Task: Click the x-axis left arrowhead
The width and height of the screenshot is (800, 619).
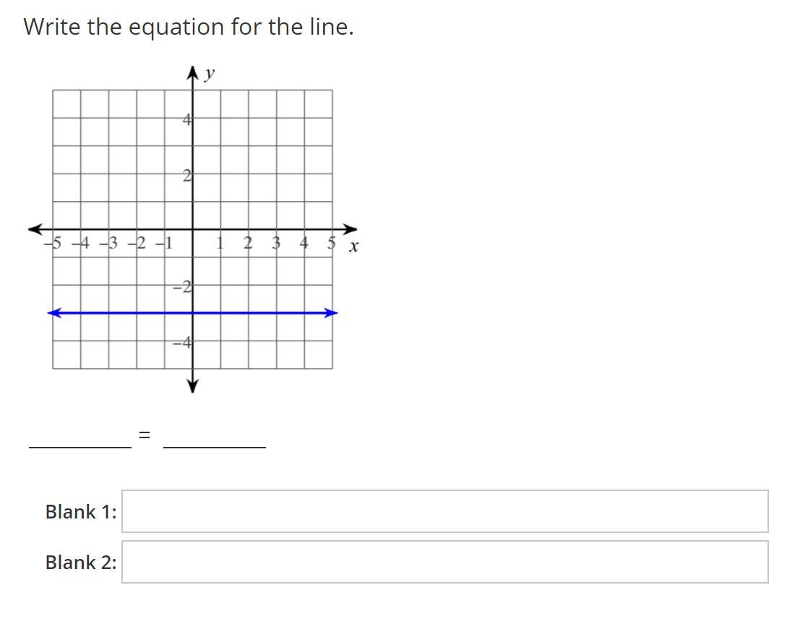Action: click(x=35, y=229)
